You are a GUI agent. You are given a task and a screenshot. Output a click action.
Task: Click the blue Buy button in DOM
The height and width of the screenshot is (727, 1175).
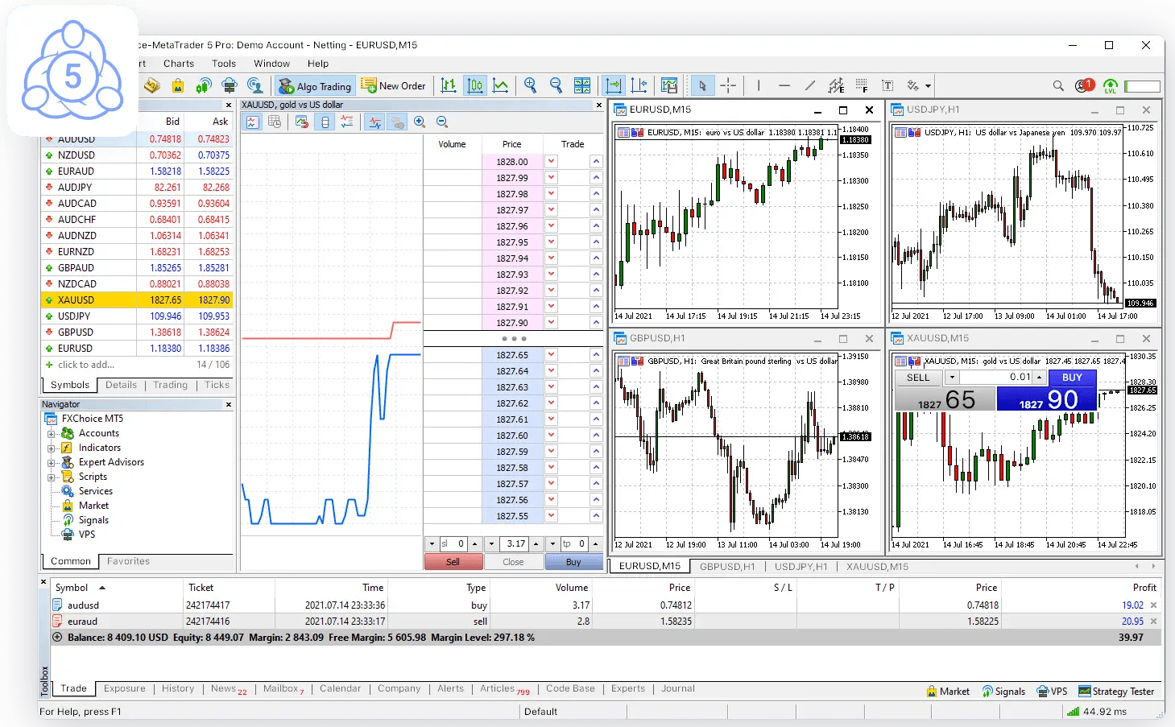pos(573,562)
